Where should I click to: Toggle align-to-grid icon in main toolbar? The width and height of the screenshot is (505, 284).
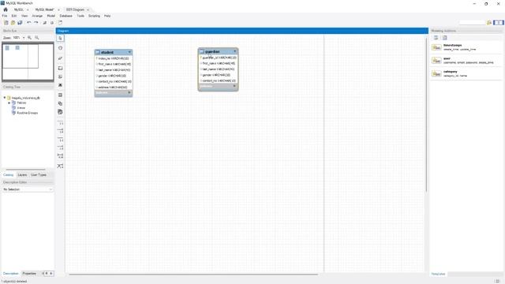click(52, 23)
